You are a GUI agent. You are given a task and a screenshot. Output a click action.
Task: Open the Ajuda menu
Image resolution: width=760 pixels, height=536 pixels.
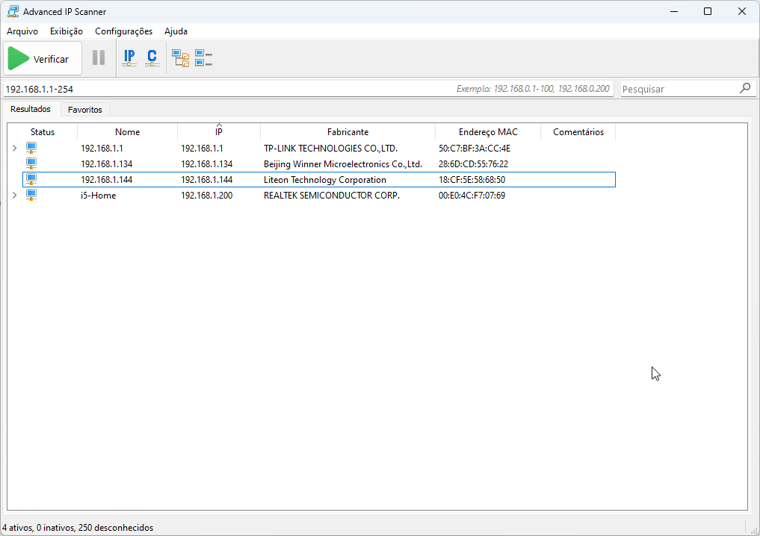point(176,31)
